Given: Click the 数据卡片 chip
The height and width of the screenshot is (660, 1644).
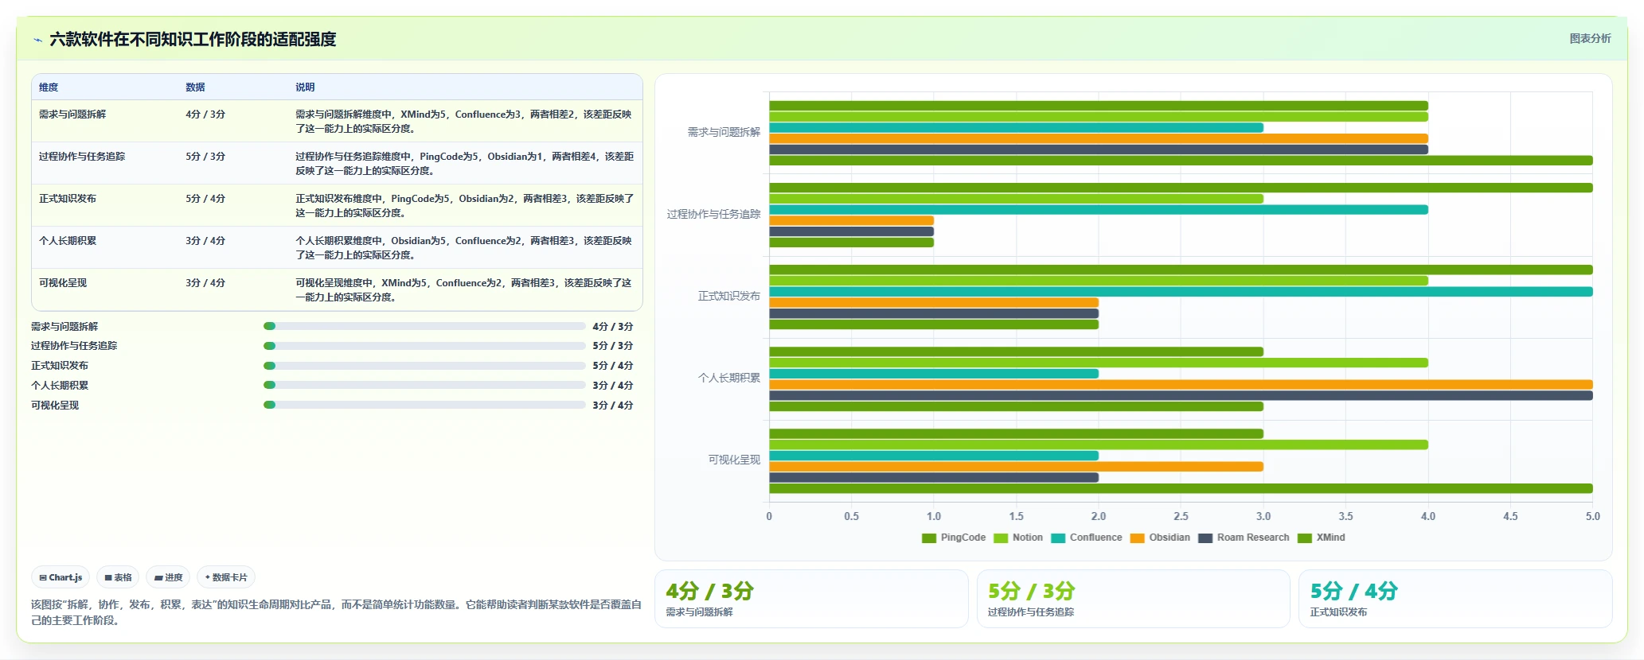Looking at the screenshot, I should point(226,577).
